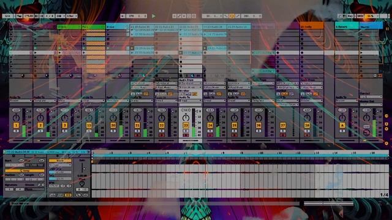392x220 pixels.
Task: Toggle the Punch-In switch left of Loop
Action: click(x=226, y=16)
